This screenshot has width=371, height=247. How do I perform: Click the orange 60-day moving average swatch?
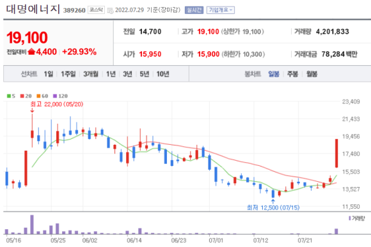point(38,96)
